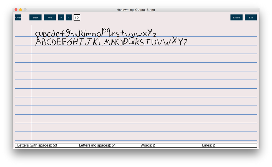272x167 pixels.
Task: Click the yellow minimize window button
Action: coord(20,9)
